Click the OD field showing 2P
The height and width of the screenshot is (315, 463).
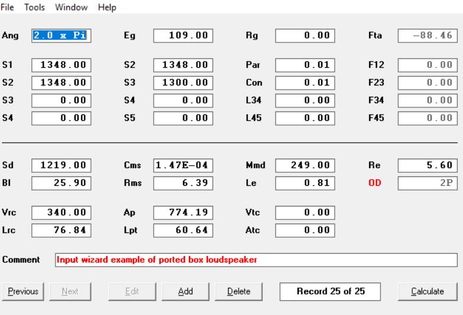(x=428, y=183)
